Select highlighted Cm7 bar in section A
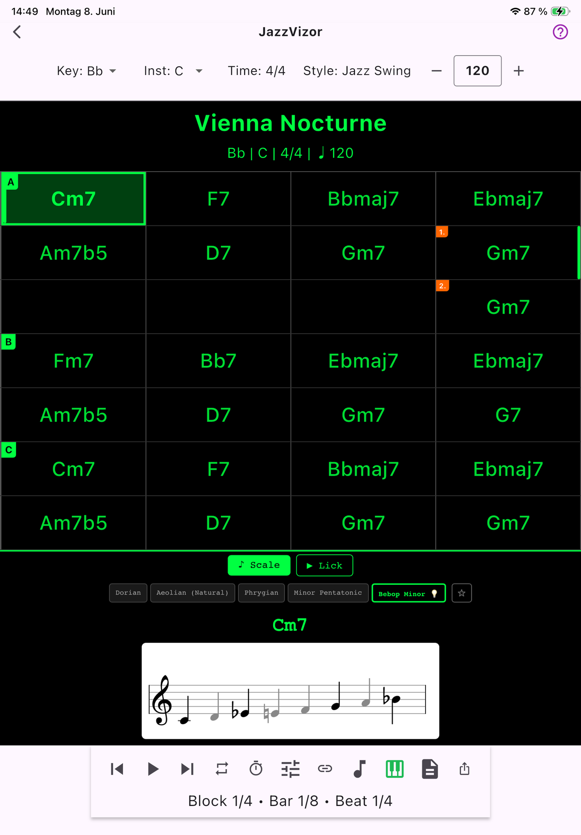The height and width of the screenshot is (835, 581). coord(74,199)
